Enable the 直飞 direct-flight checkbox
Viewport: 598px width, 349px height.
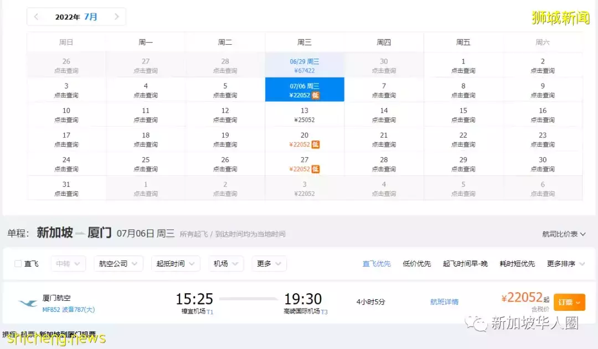[x=19, y=264]
